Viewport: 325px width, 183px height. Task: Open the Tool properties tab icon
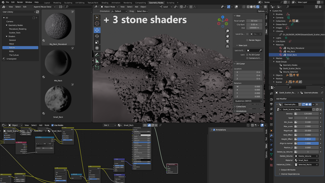[271, 93]
